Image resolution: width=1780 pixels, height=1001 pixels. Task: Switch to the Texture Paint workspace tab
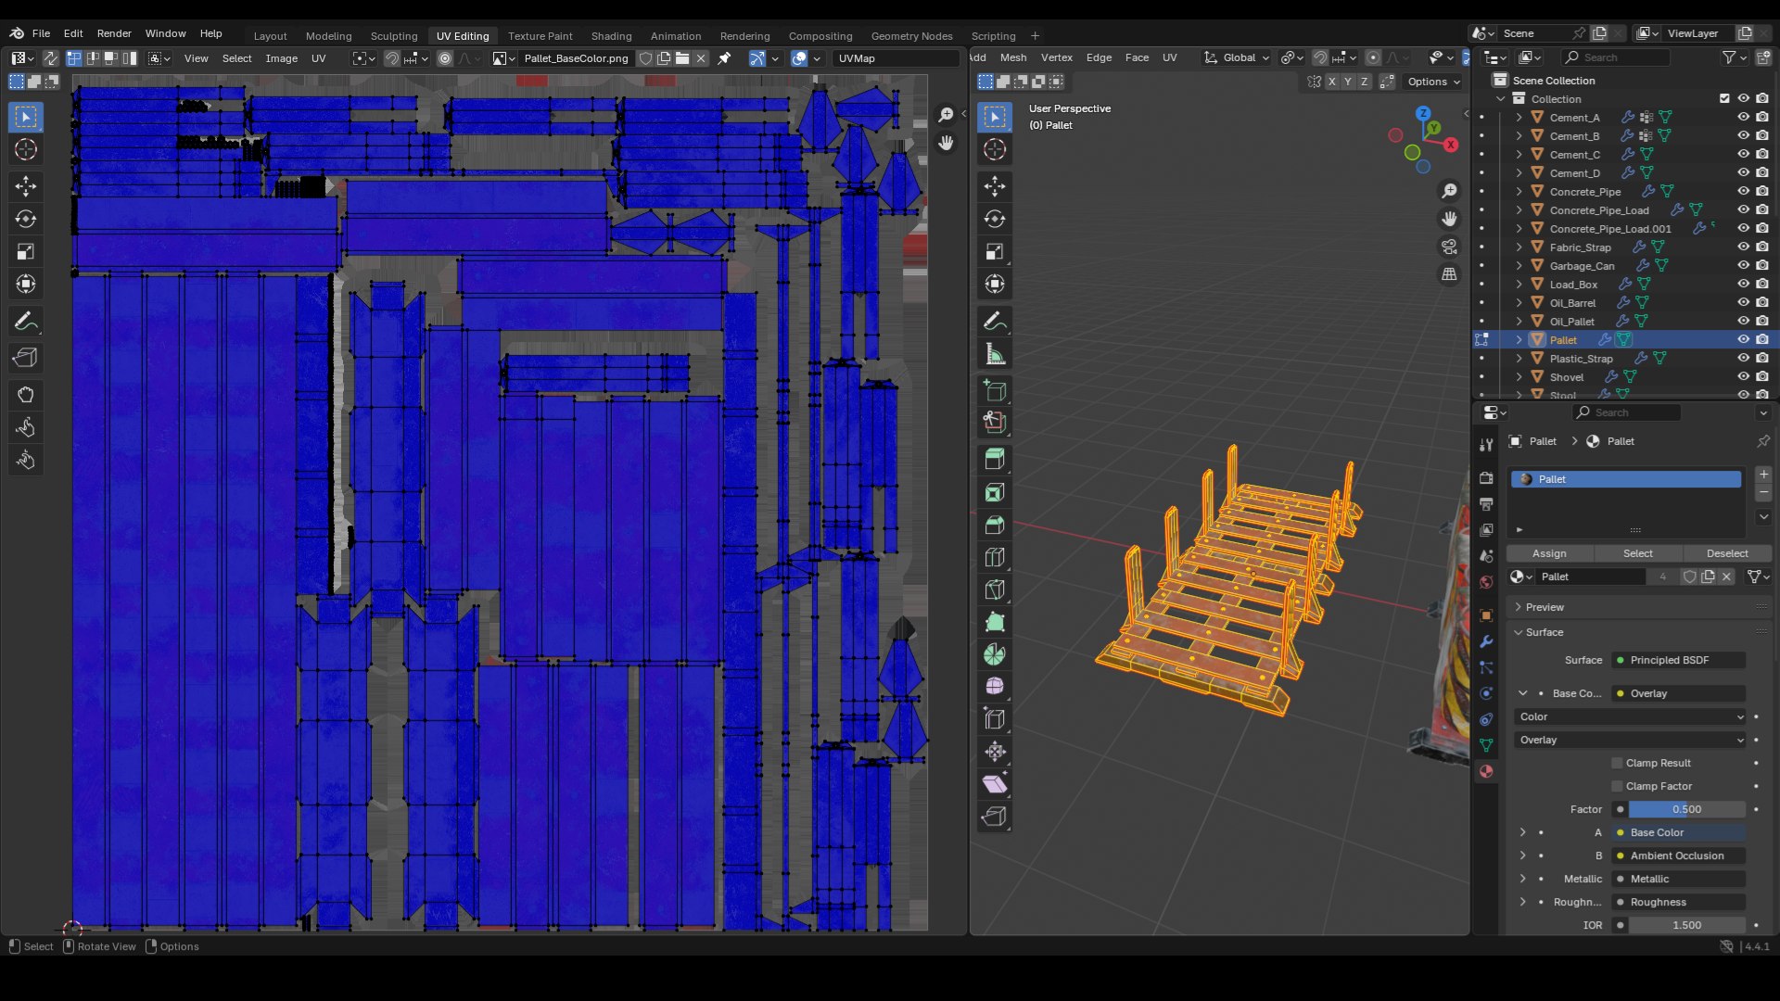(540, 36)
